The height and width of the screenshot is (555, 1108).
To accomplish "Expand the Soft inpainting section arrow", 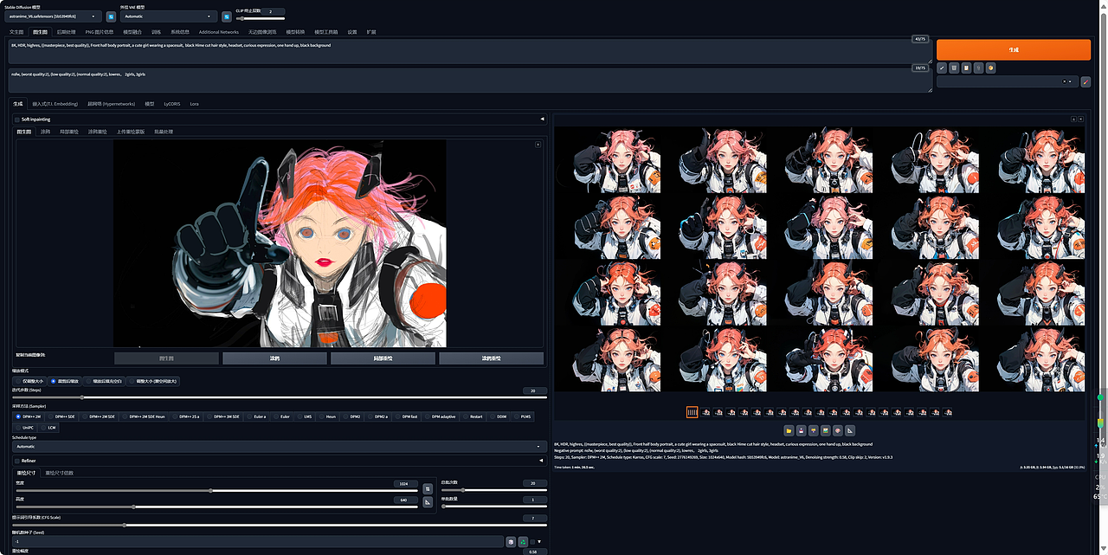I will [542, 119].
